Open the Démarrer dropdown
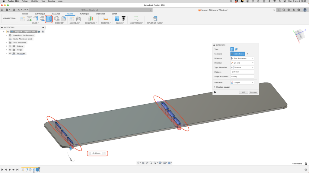309x173 pixels. point(242,58)
